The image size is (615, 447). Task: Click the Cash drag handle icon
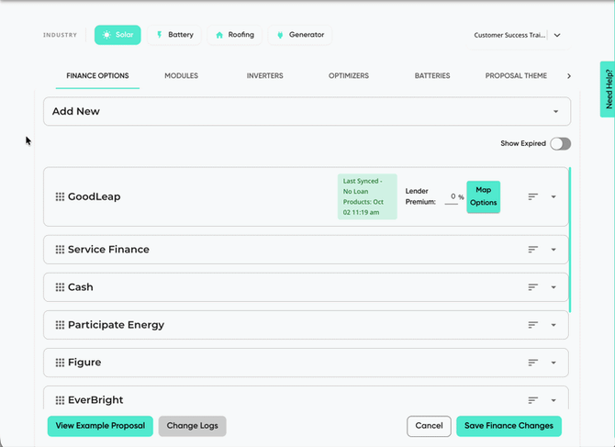[x=60, y=287]
